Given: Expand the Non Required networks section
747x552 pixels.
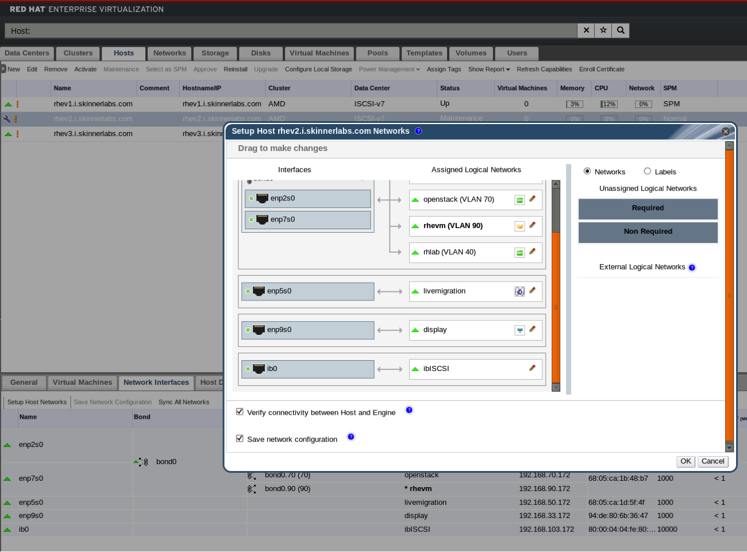Looking at the screenshot, I should 648,232.
